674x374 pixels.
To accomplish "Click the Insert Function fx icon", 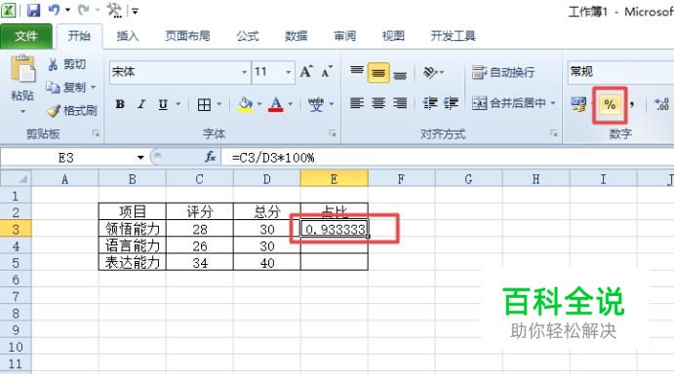I will point(210,157).
